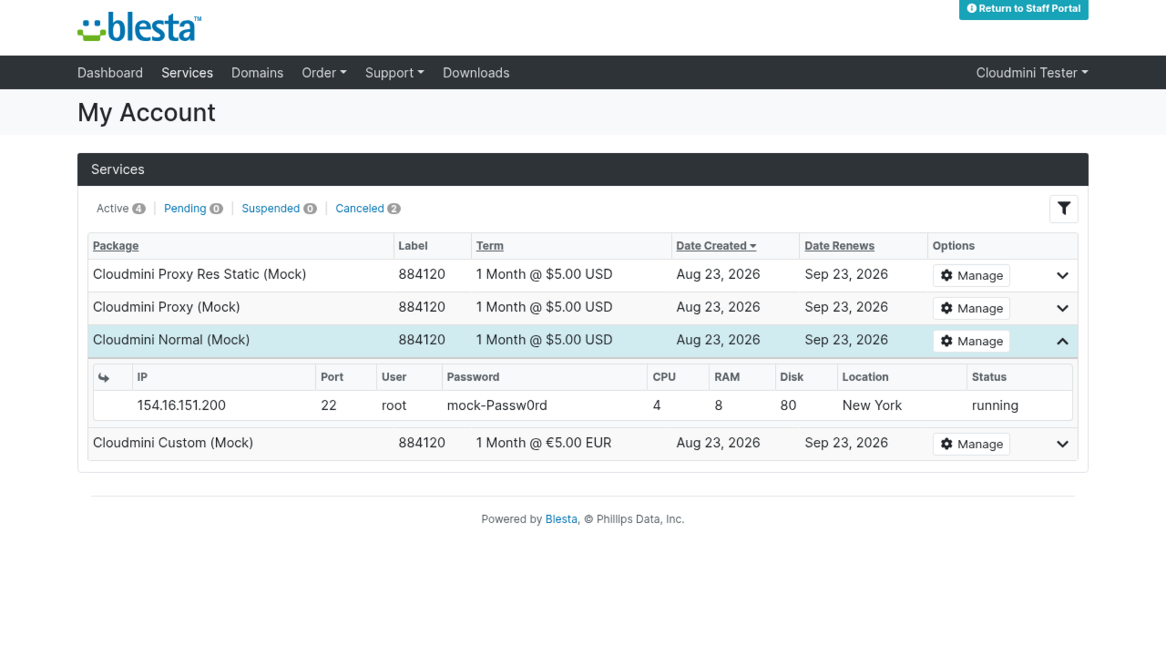Viewport: 1166px width, 656px height.
Task: Switch to Pending services tab
Action: click(193, 208)
